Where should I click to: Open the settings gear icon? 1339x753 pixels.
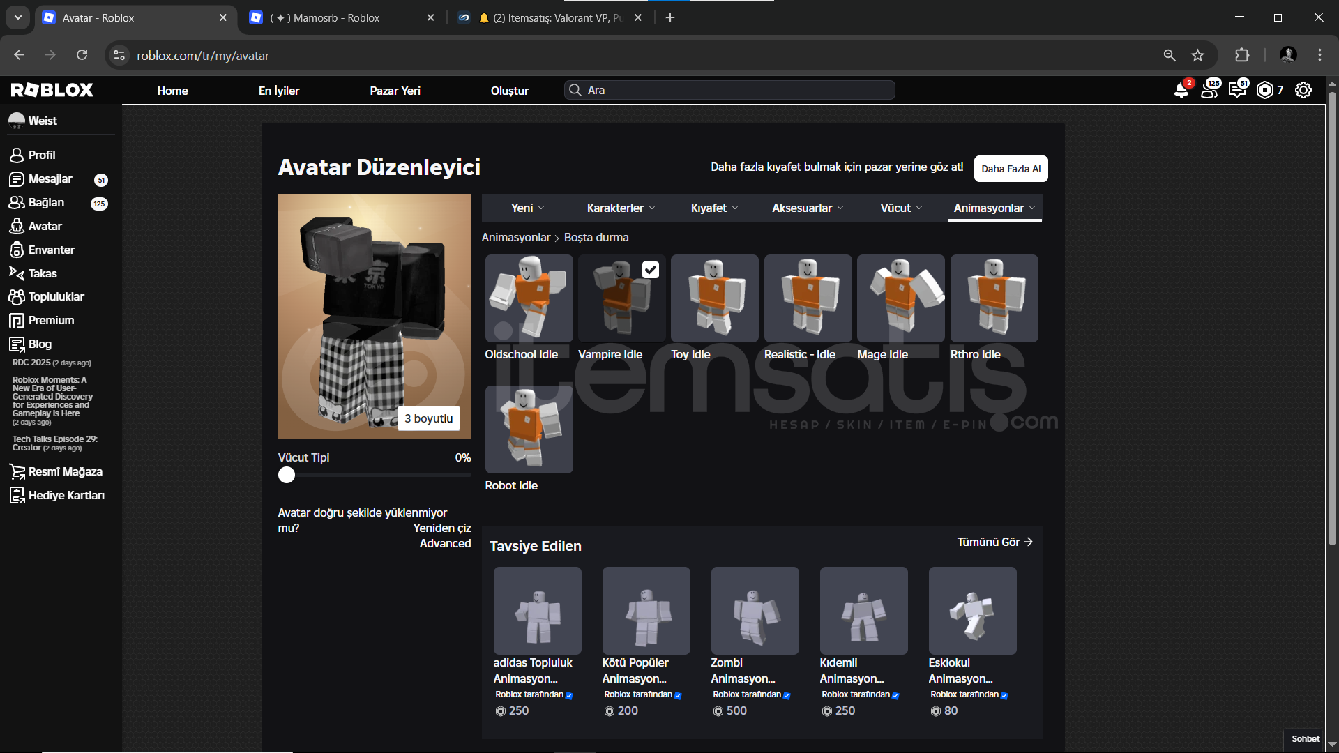pyautogui.click(x=1303, y=90)
